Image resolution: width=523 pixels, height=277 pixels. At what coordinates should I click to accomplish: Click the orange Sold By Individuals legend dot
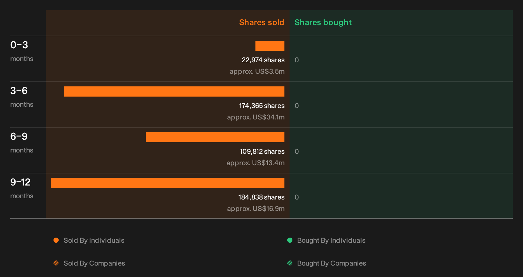point(56,240)
